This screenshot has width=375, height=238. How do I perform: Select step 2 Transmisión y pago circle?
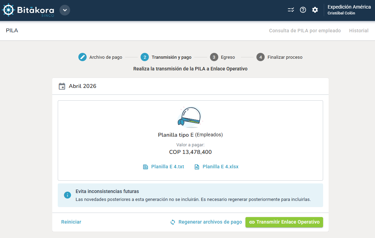pos(144,57)
